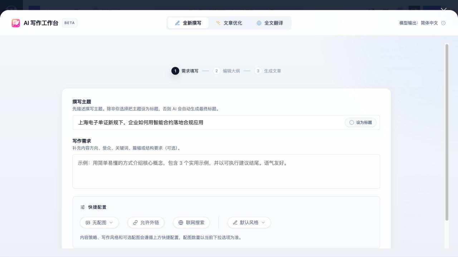The height and width of the screenshot is (257, 458).
Task: Click the 快捷配置 heading text
Action: point(97,207)
